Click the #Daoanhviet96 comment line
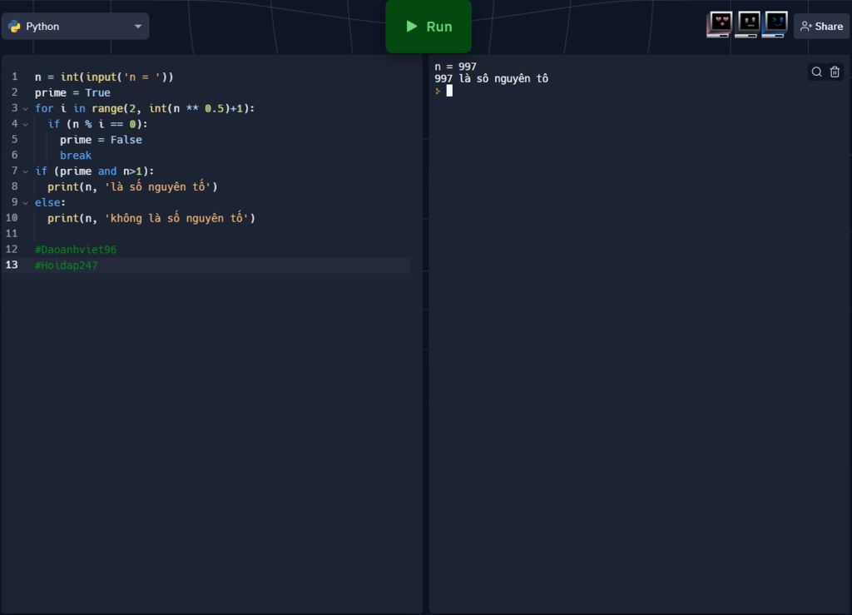The width and height of the screenshot is (852, 615). pyautogui.click(x=76, y=250)
